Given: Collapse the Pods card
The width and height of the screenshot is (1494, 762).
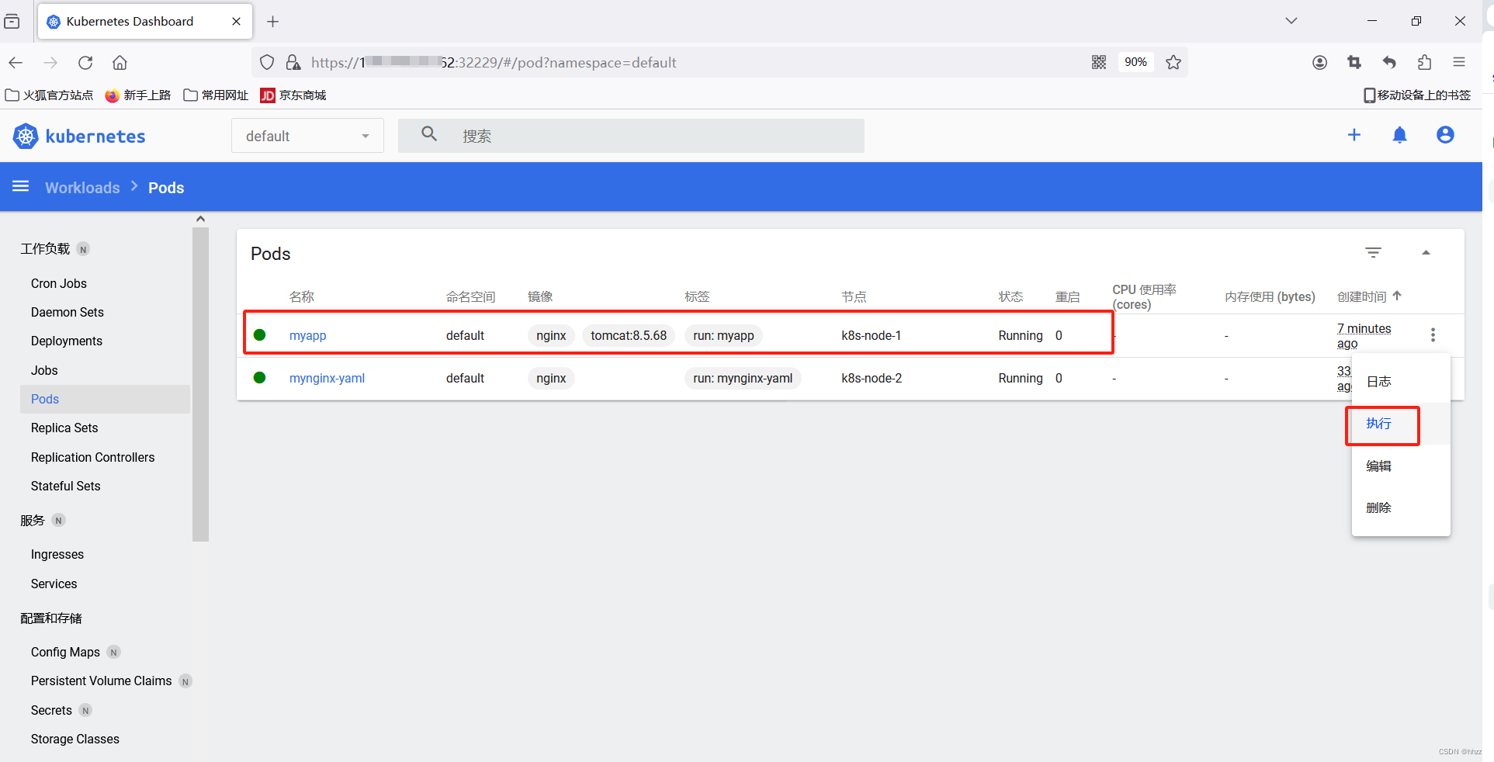Looking at the screenshot, I should [x=1426, y=252].
